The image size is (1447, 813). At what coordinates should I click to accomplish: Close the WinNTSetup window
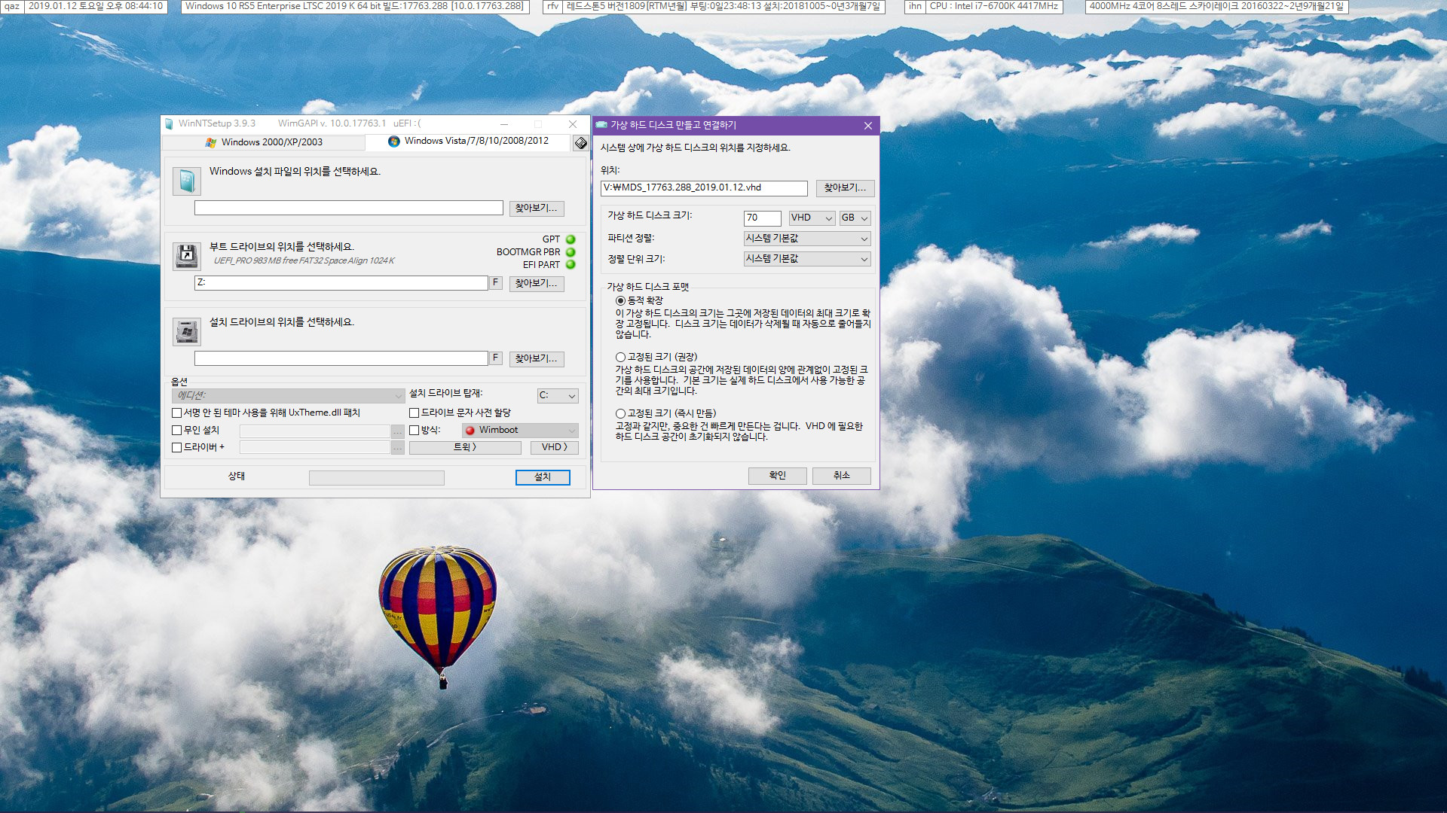coord(573,124)
